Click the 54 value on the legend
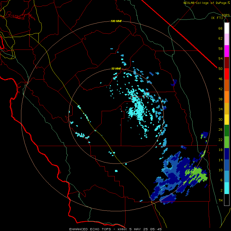 tap(220, 59)
